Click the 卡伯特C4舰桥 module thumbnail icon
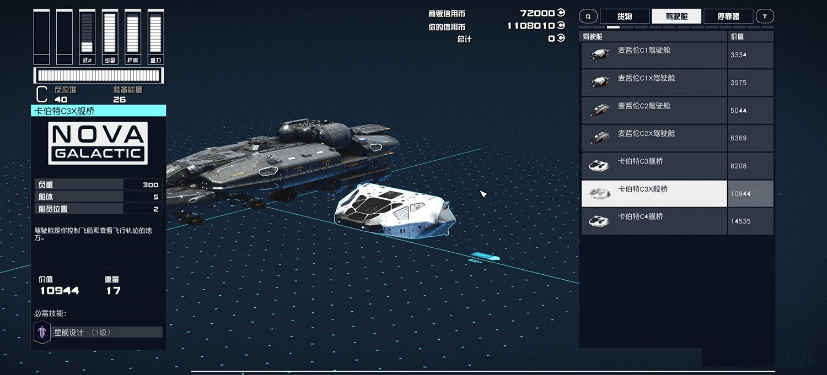Viewport: 827px width, 375px height. 600,221
